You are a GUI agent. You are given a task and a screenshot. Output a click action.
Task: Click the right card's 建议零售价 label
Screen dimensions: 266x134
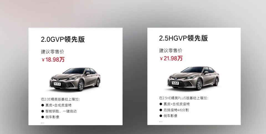coord(171,50)
